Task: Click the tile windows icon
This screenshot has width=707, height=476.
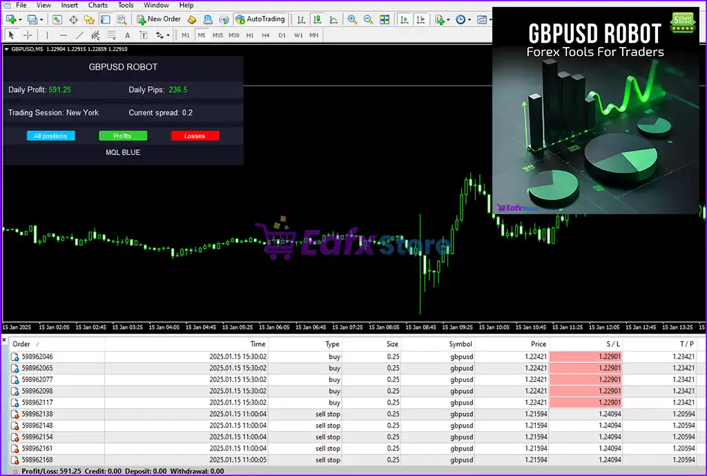Action: coord(385,19)
